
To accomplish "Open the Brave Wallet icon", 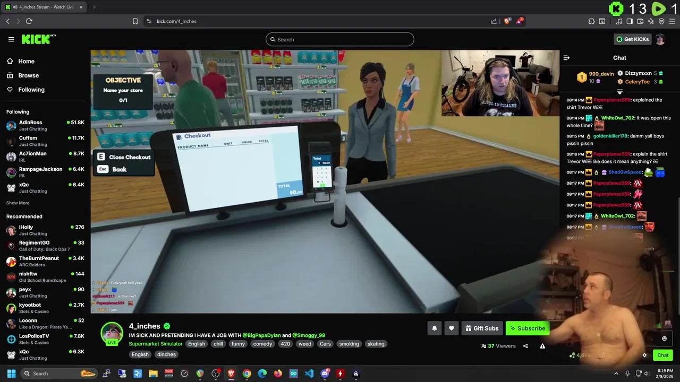I will [x=640, y=21].
